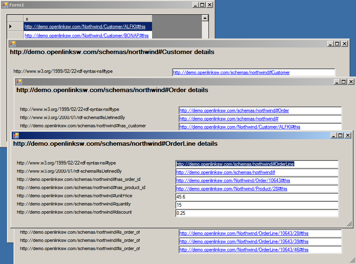Minimize the Order details window
Image resolution: width=356 pixels, height=264 pixels.
click(x=337, y=82)
